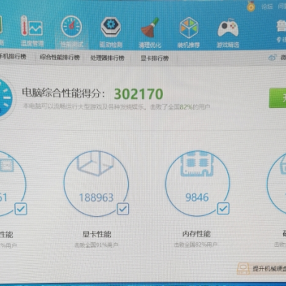Click the Weibo share icon

272,57
